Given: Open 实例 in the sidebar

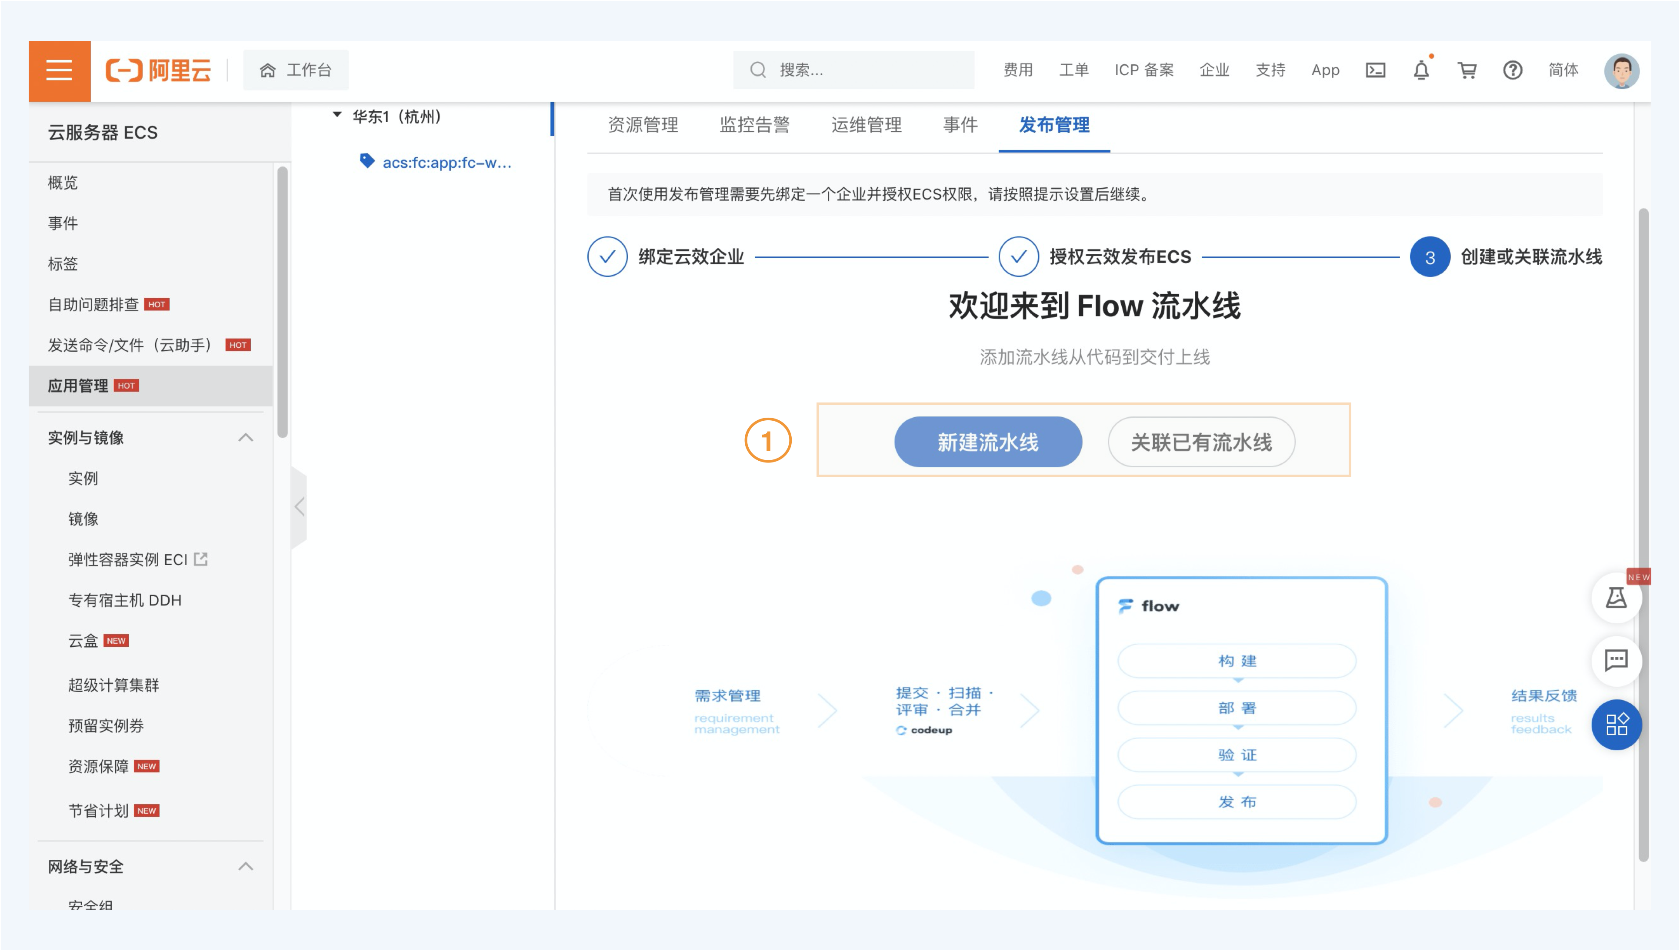Looking at the screenshot, I should [83, 479].
